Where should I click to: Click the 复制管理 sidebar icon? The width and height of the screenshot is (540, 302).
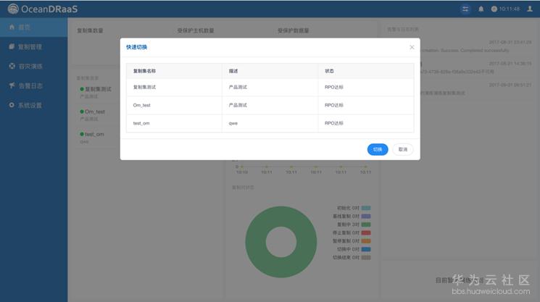(x=12, y=46)
